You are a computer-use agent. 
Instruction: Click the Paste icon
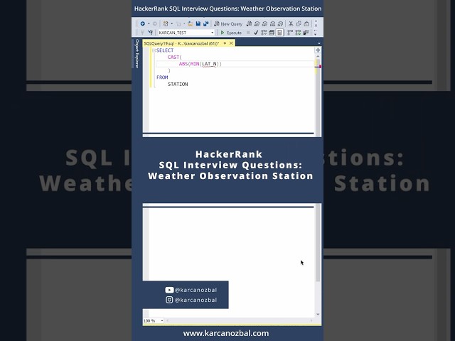[x=306, y=23]
